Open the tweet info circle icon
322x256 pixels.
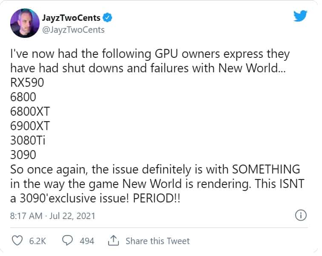301,216
